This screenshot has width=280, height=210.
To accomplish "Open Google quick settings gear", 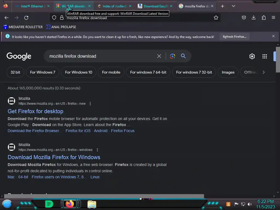I will point(252,56).
